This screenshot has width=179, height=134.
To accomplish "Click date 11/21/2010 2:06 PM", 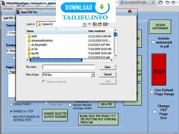I will [100, 36].
